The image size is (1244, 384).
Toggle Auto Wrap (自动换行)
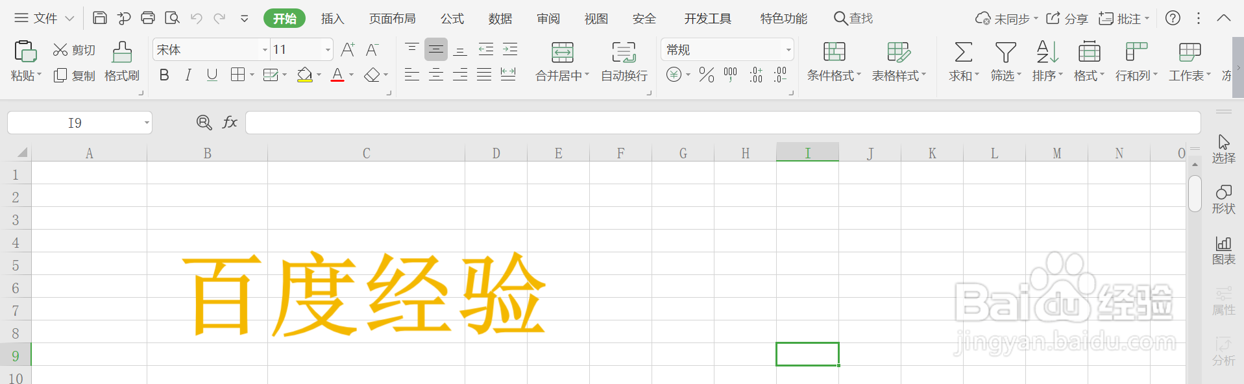pyautogui.click(x=624, y=62)
